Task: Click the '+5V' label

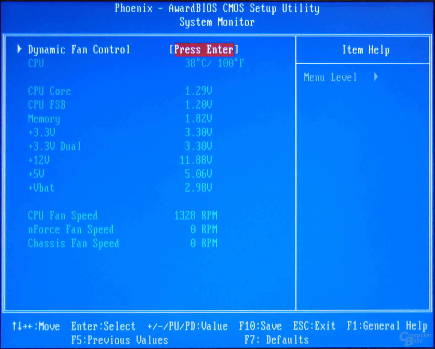Action: click(36, 174)
